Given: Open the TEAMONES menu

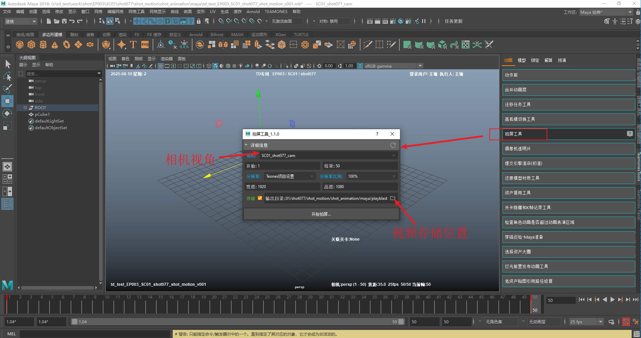Looking at the screenshot, I should [x=276, y=12].
